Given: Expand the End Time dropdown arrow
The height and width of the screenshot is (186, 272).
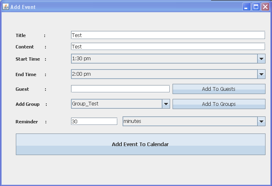Looking at the screenshot, I should coord(261,74).
